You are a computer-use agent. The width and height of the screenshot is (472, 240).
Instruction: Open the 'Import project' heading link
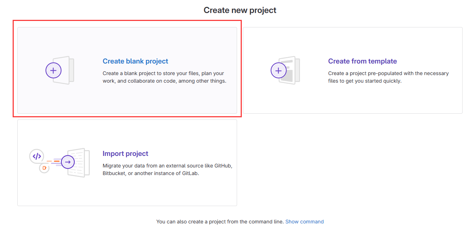click(x=125, y=154)
